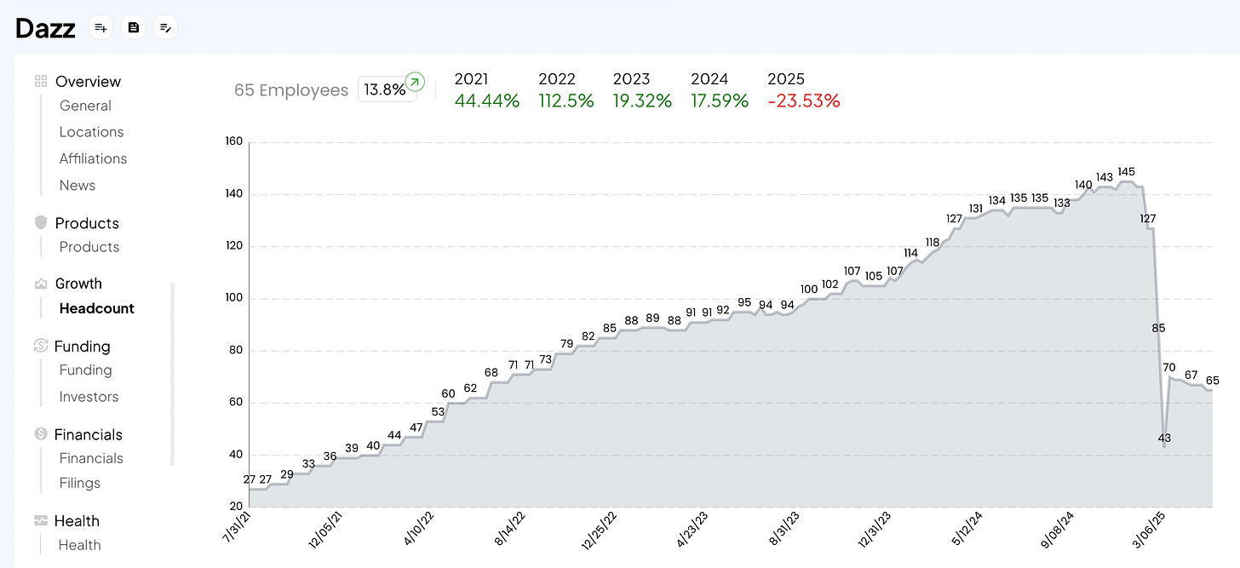Click the final data point labeled 65

click(x=1213, y=381)
